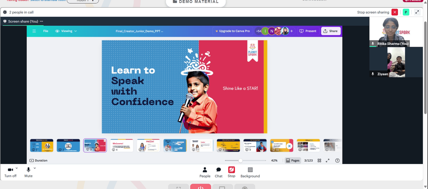
Task: Click the green P participant avatar
Action: pyautogui.click(x=406, y=12)
